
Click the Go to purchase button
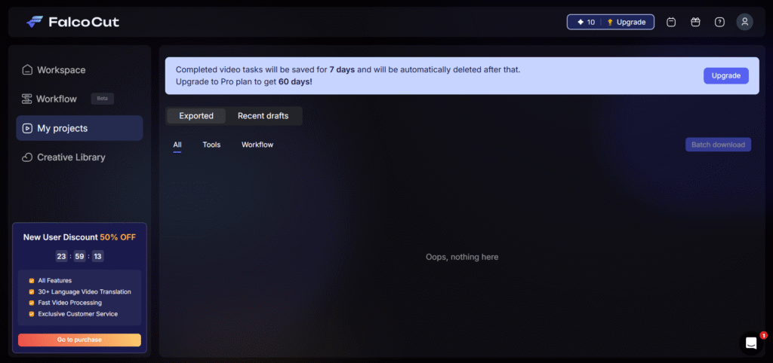coord(79,340)
